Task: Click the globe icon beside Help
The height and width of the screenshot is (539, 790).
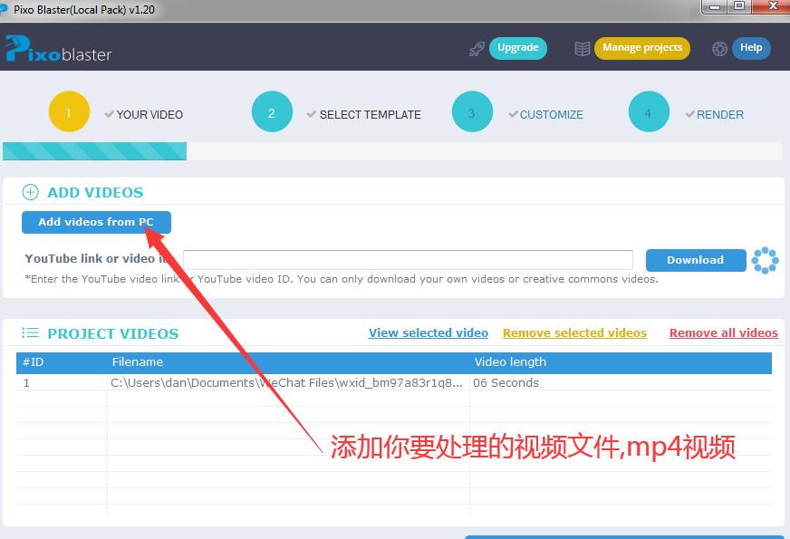Action: click(720, 48)
